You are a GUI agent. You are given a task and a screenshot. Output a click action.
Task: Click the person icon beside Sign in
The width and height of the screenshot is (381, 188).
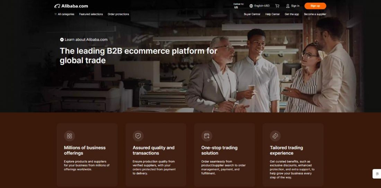tap(288, 6)
